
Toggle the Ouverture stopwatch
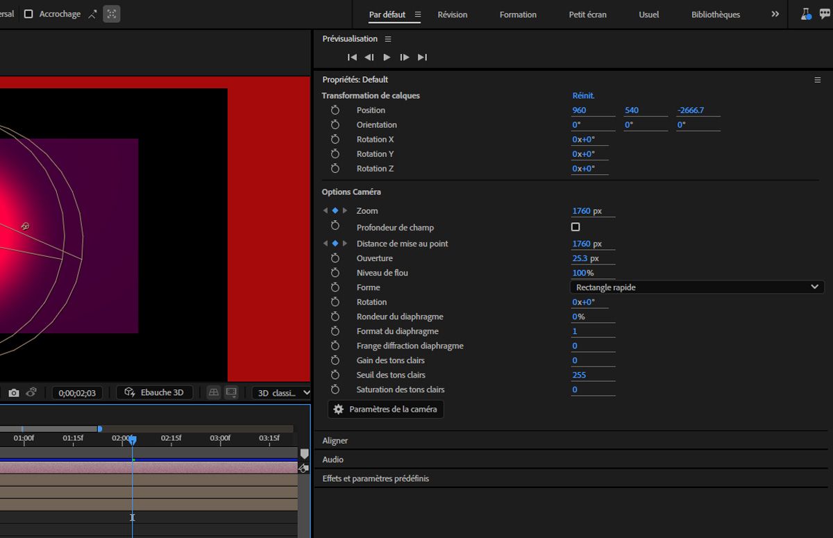click(335, 258)
